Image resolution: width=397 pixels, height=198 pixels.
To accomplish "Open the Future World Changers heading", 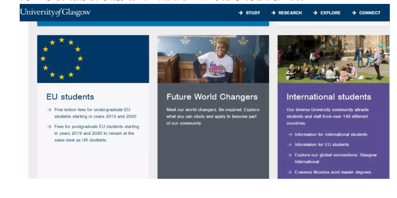I will [212, 97].
